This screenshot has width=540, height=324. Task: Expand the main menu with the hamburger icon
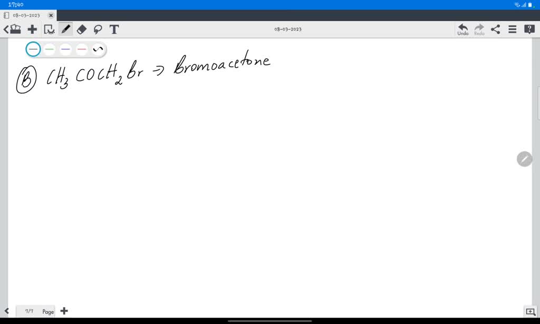[x=512, y=29]
